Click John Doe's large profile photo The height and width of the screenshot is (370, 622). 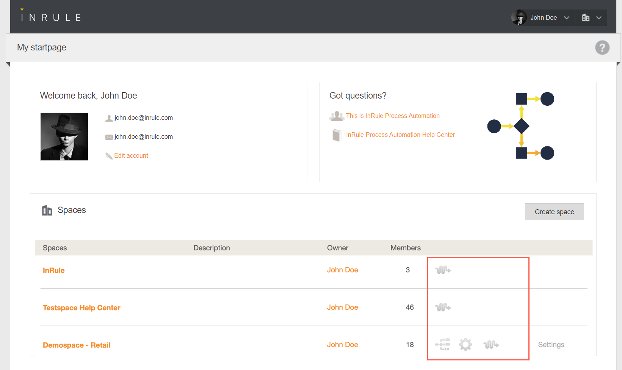pos(64,136)
